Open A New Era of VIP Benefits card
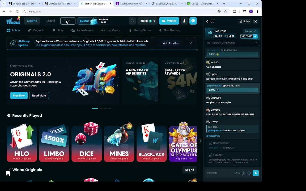Screen dimensions: 306x191 coord(140,81)
